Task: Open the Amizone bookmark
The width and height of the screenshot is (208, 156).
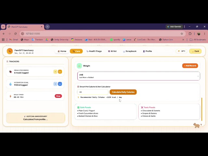Action: tap(77, 40)
